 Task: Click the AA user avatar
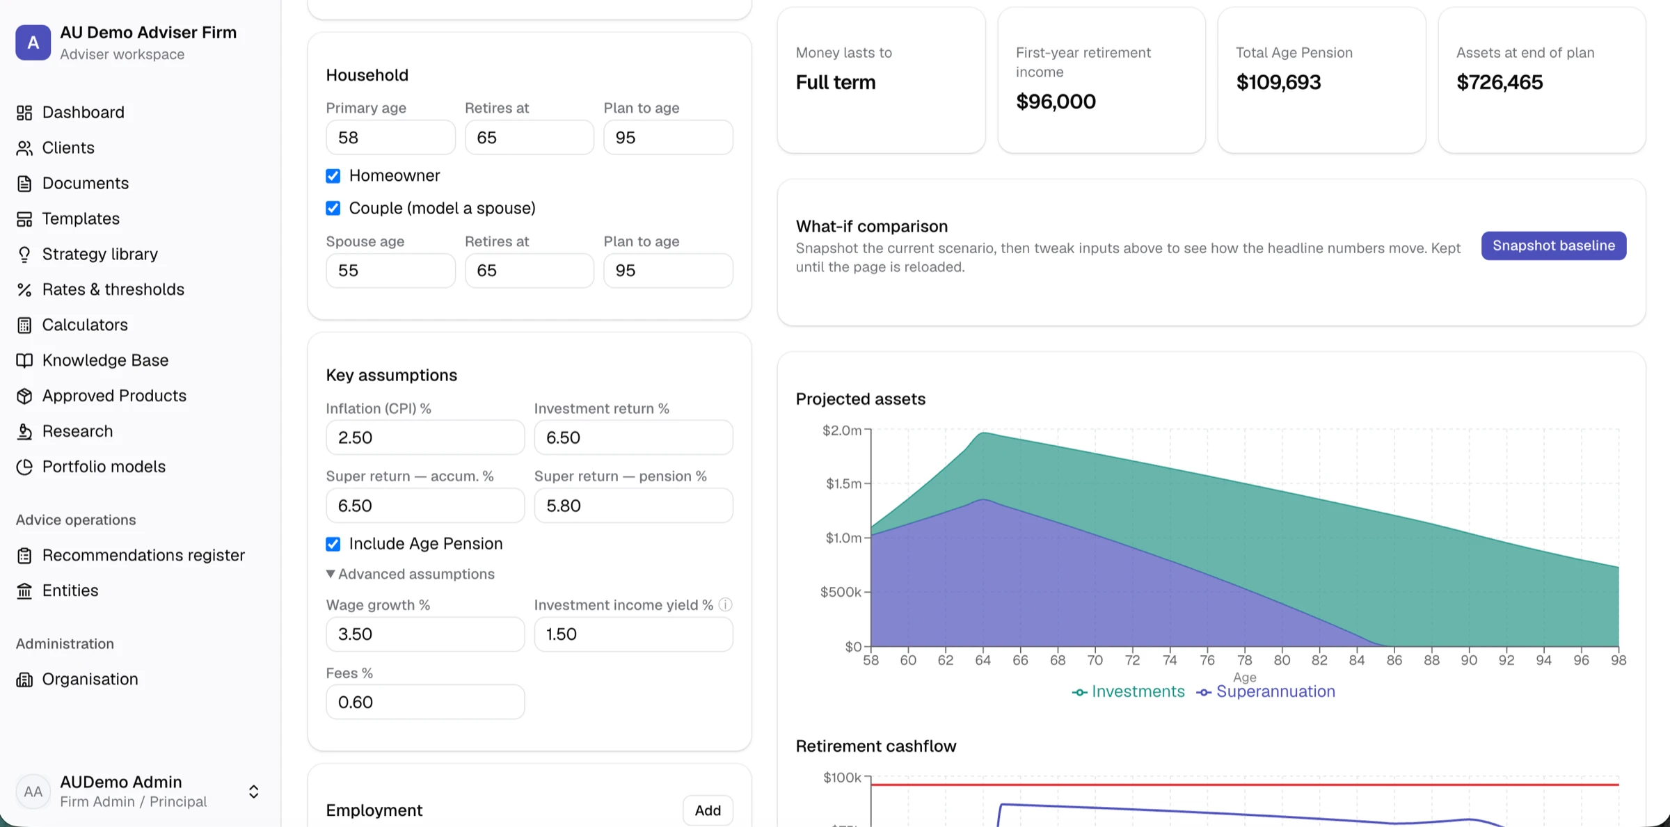33,792
